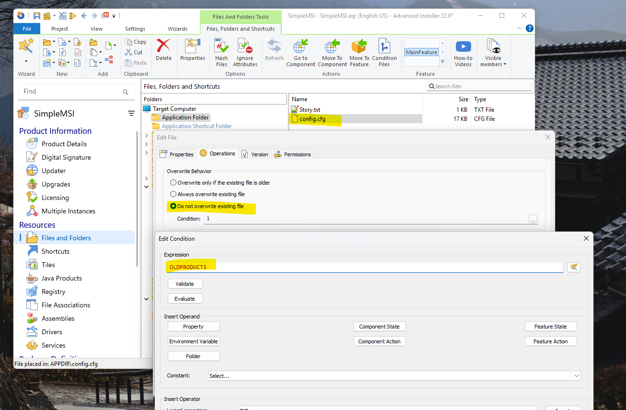
Task: Select the Application Folder tree item
Action: (181, 117)
